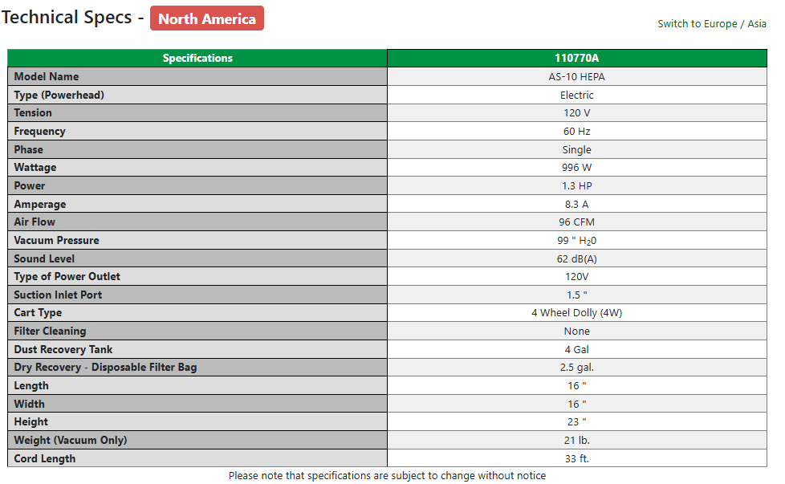Click the Frequency row label

tap(39, 131)
